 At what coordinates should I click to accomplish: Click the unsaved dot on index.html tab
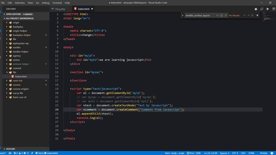[92, 9]
